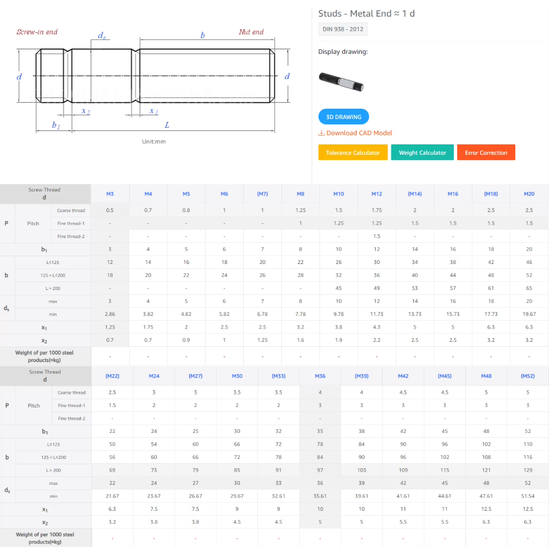This screenshot has height=548, width=549.
Task: Select the (M14) thread column header
Action: [x=415, y=194]
